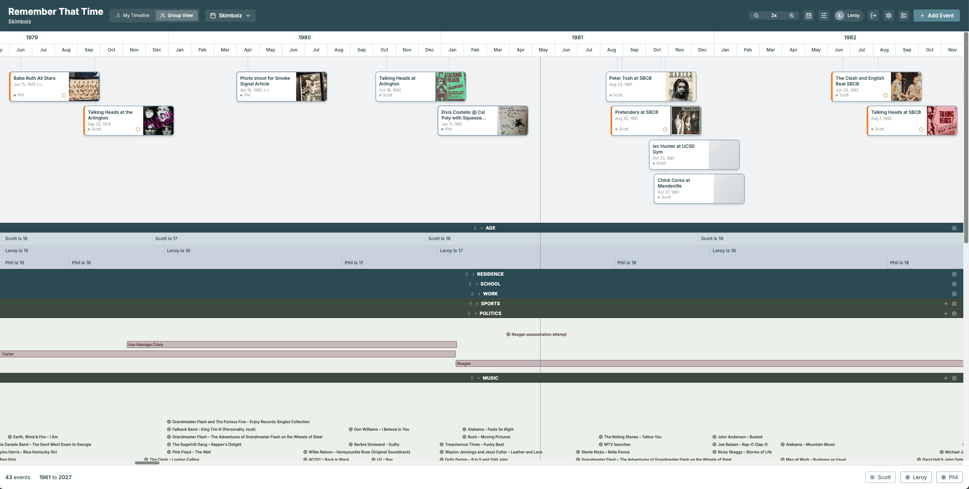The height and width of the screenshot is (489, 969).
Task: Click the zoom out magnifier icon
Action: click(x=756, y=15)
